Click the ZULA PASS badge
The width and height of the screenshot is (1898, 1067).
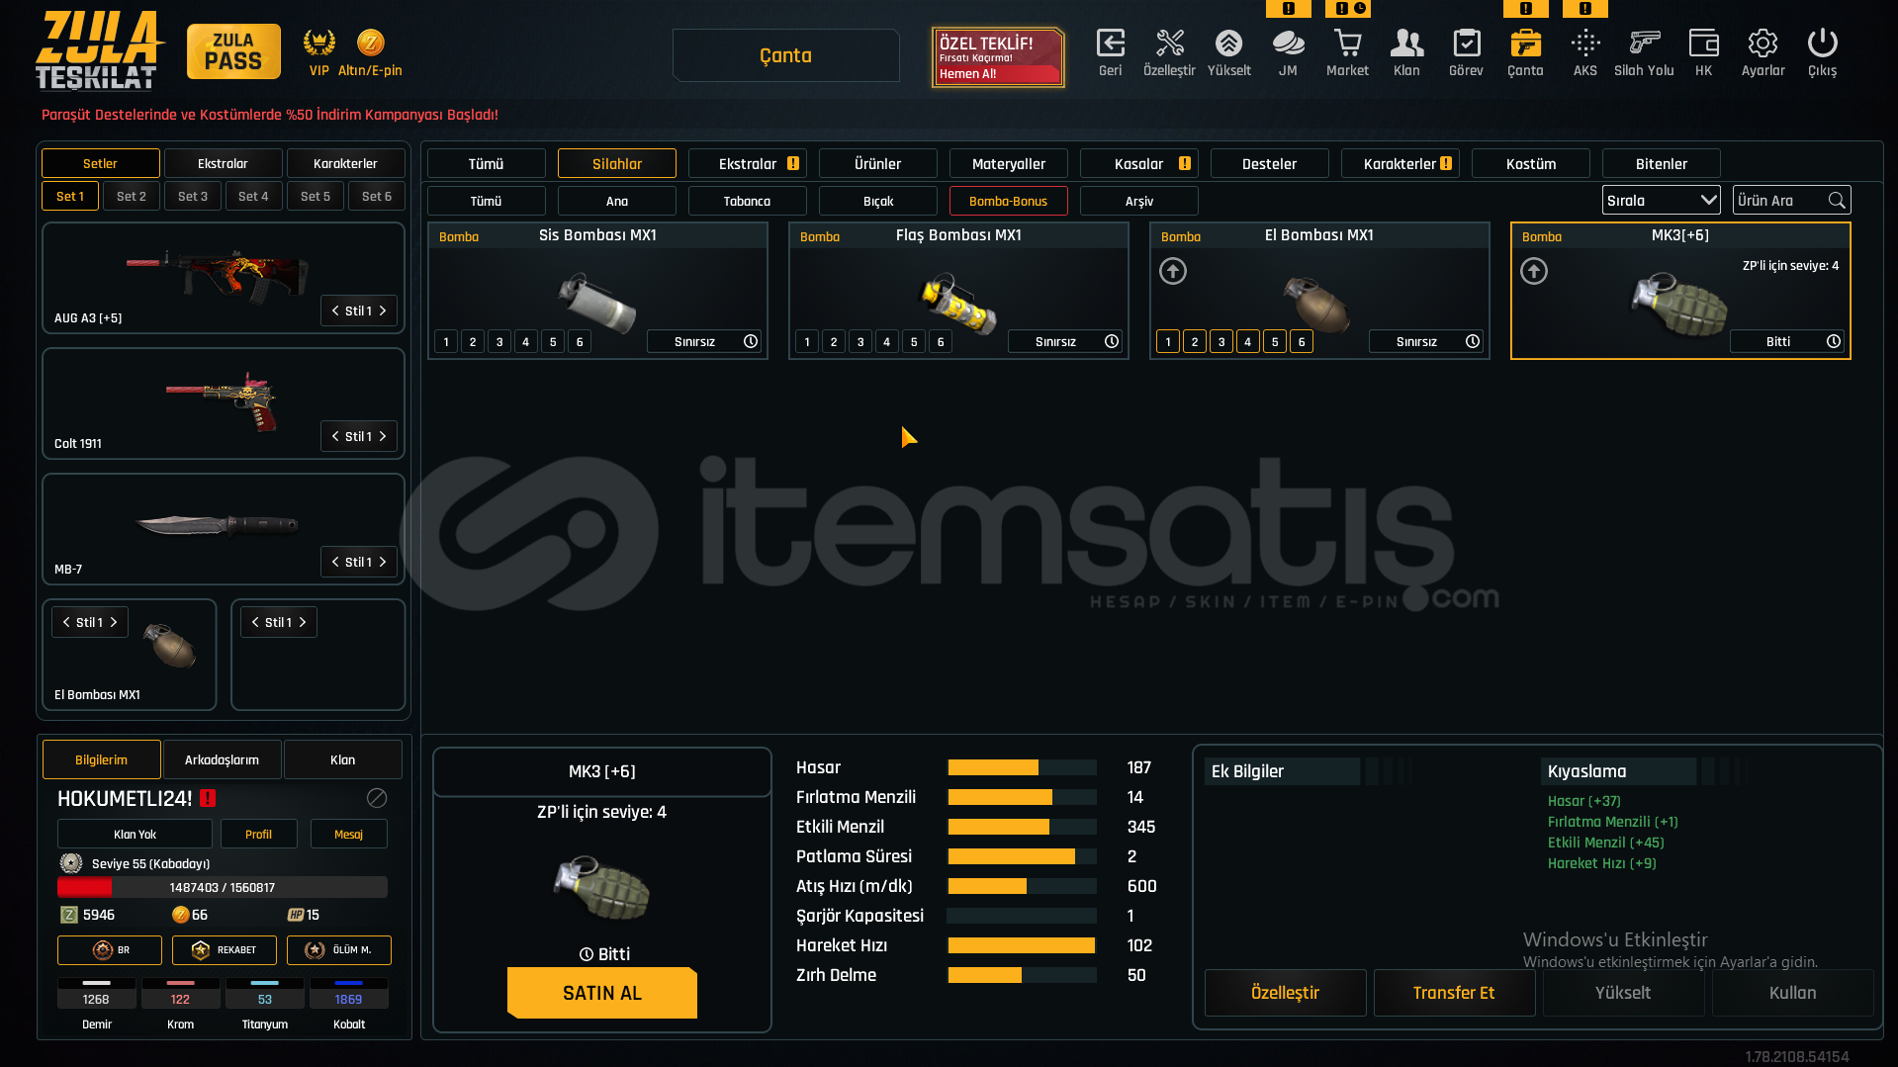click(x=233, y=51)
